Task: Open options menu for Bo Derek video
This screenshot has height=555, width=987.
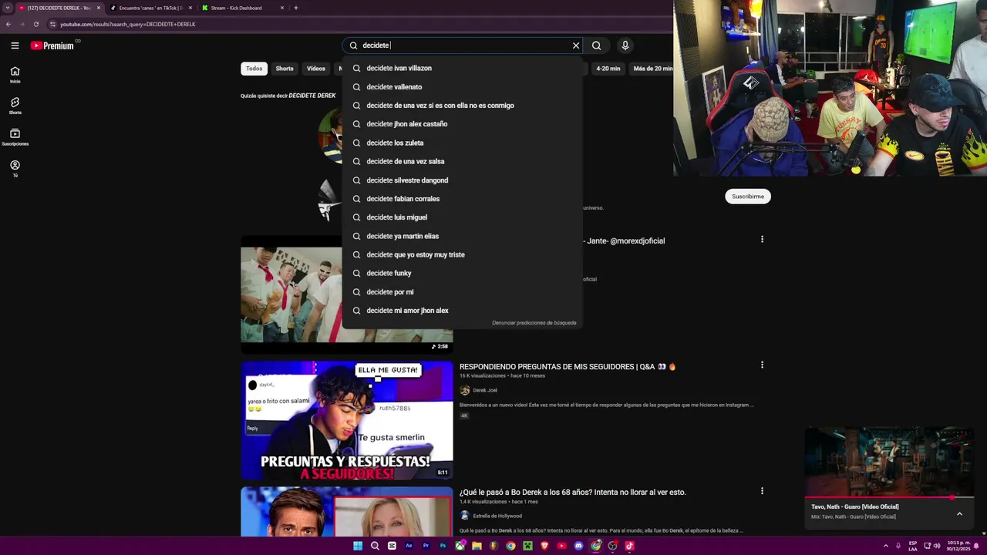Action: 762,491
